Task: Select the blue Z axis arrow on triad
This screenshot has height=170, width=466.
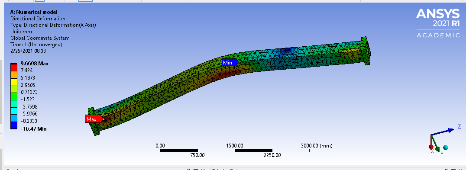Action: click(x=443, y=132)
